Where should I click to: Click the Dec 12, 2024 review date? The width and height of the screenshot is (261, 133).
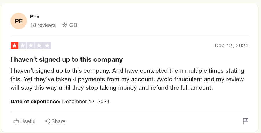tap(231, 46)
